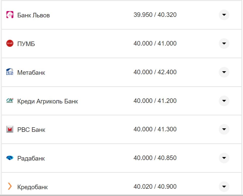Click the РВС Банк logo icon
The image size is (243, 196).
(10, 129)
